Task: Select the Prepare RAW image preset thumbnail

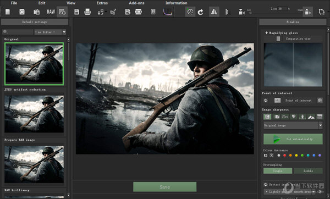Action: click(34, 164)
